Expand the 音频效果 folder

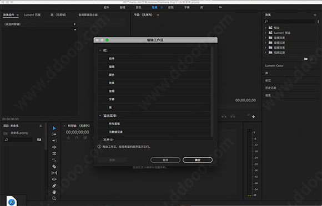click(265, 38)
